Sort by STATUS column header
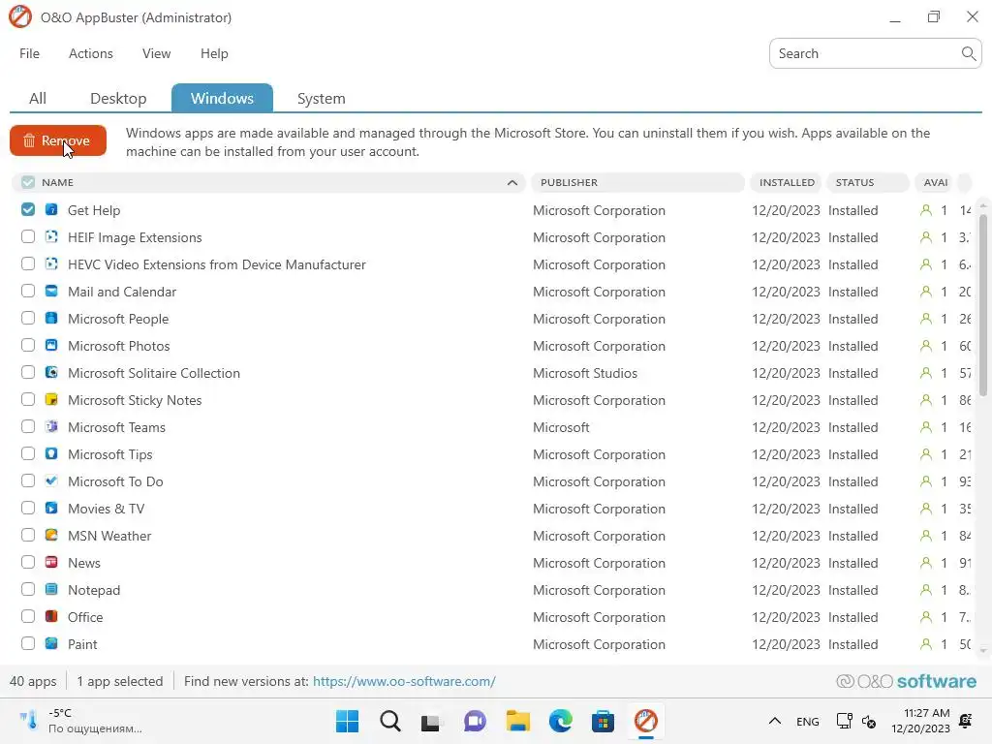This screenshot has width=992, height=744. [x=867, y=182]
